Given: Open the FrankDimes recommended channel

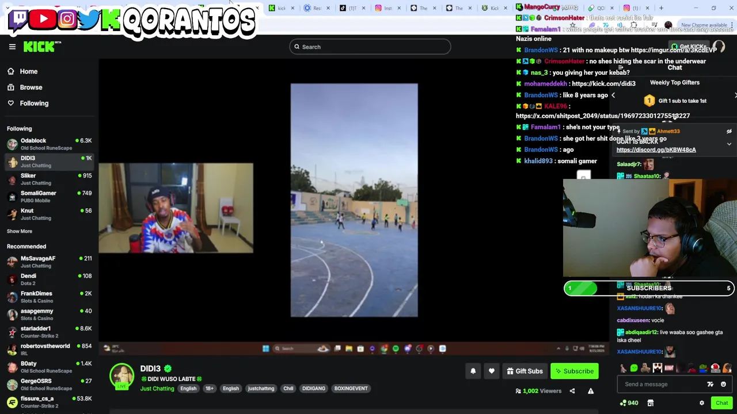Looking at the screenshot, I should [49, 297].
